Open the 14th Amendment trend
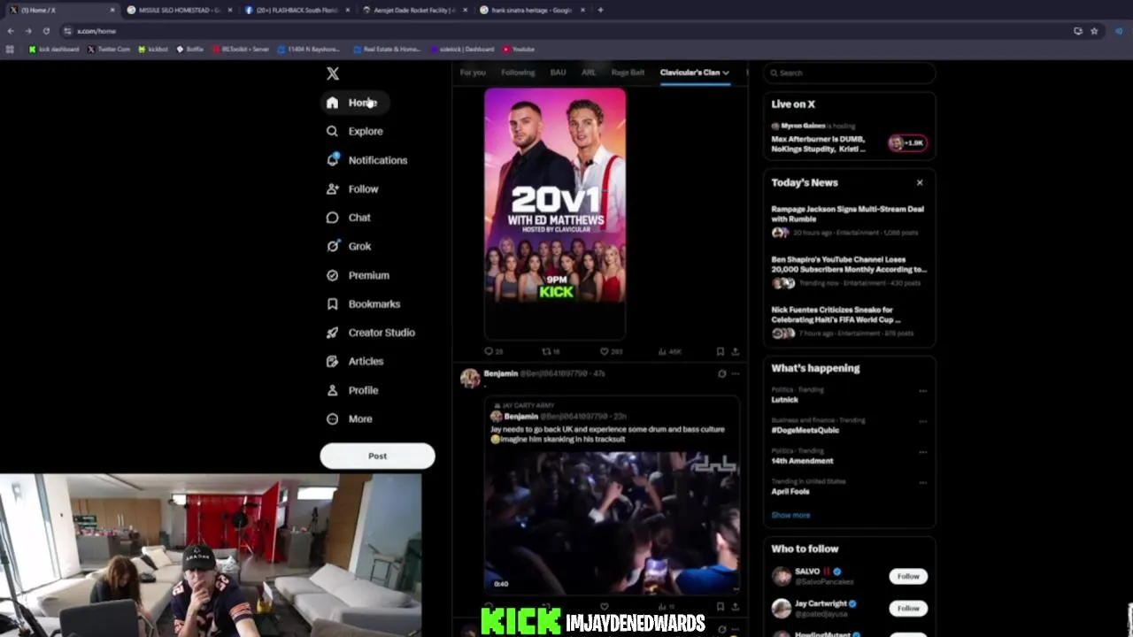 (x=802, y=461)
